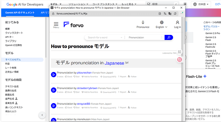Toggle reader view icon in address bar
This screenshot has width=221, height=122.
(x=160, y=14)
